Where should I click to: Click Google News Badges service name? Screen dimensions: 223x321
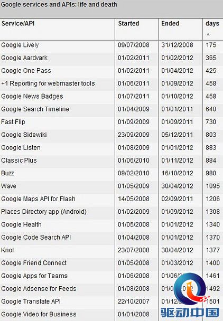(x=32, y=97)
